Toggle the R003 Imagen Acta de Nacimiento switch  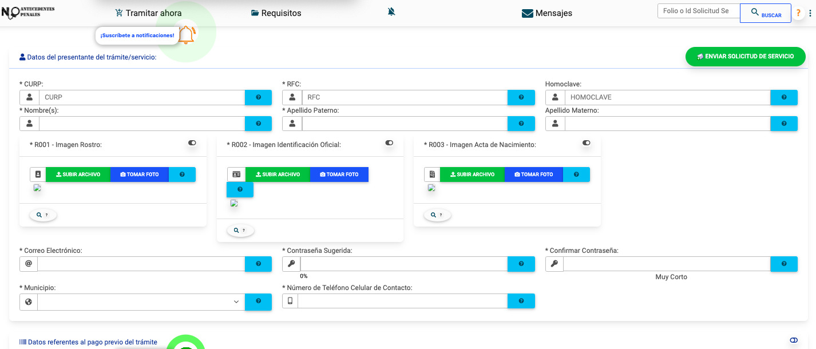[586, 143]
